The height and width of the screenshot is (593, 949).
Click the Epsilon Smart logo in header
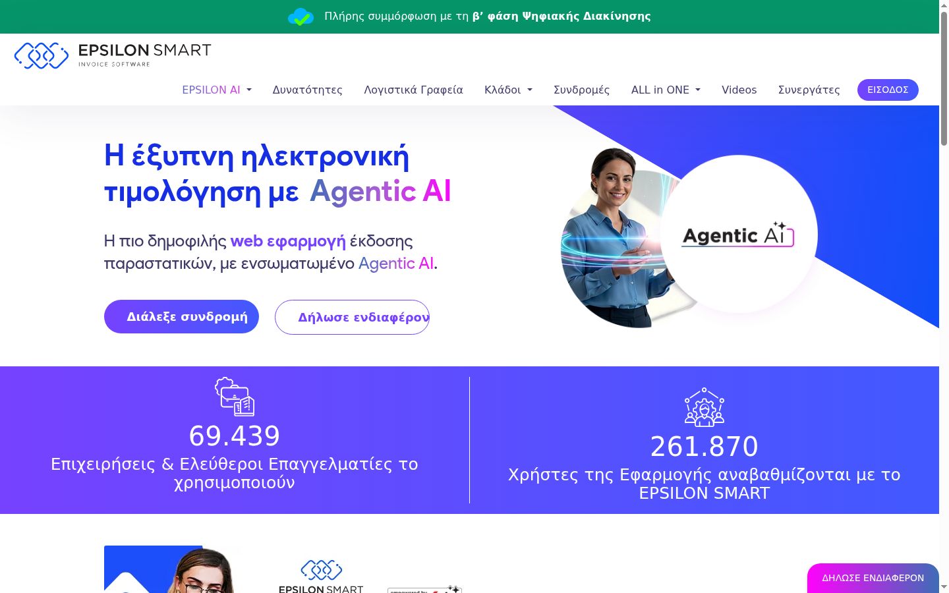click(x=113, y=55)
